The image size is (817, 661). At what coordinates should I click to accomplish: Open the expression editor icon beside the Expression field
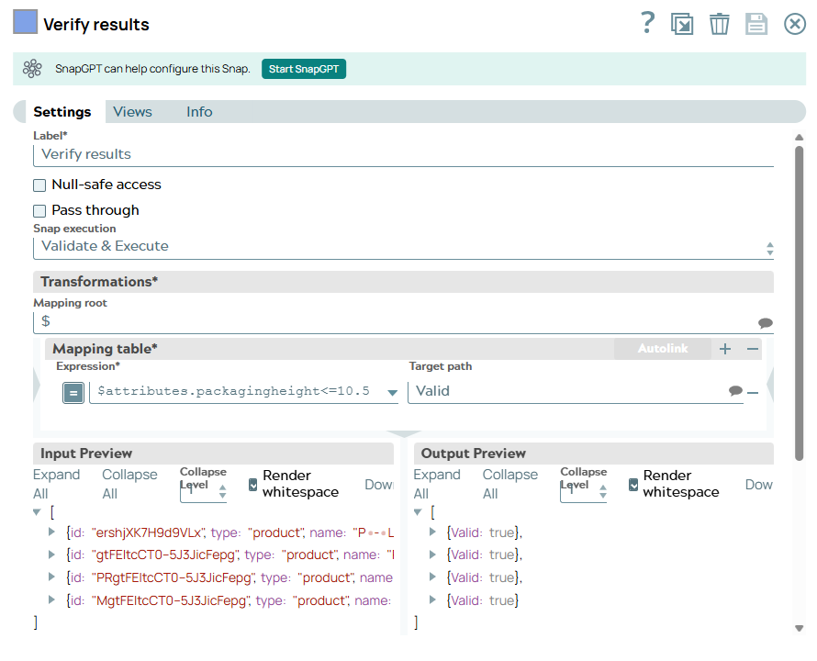73,392
